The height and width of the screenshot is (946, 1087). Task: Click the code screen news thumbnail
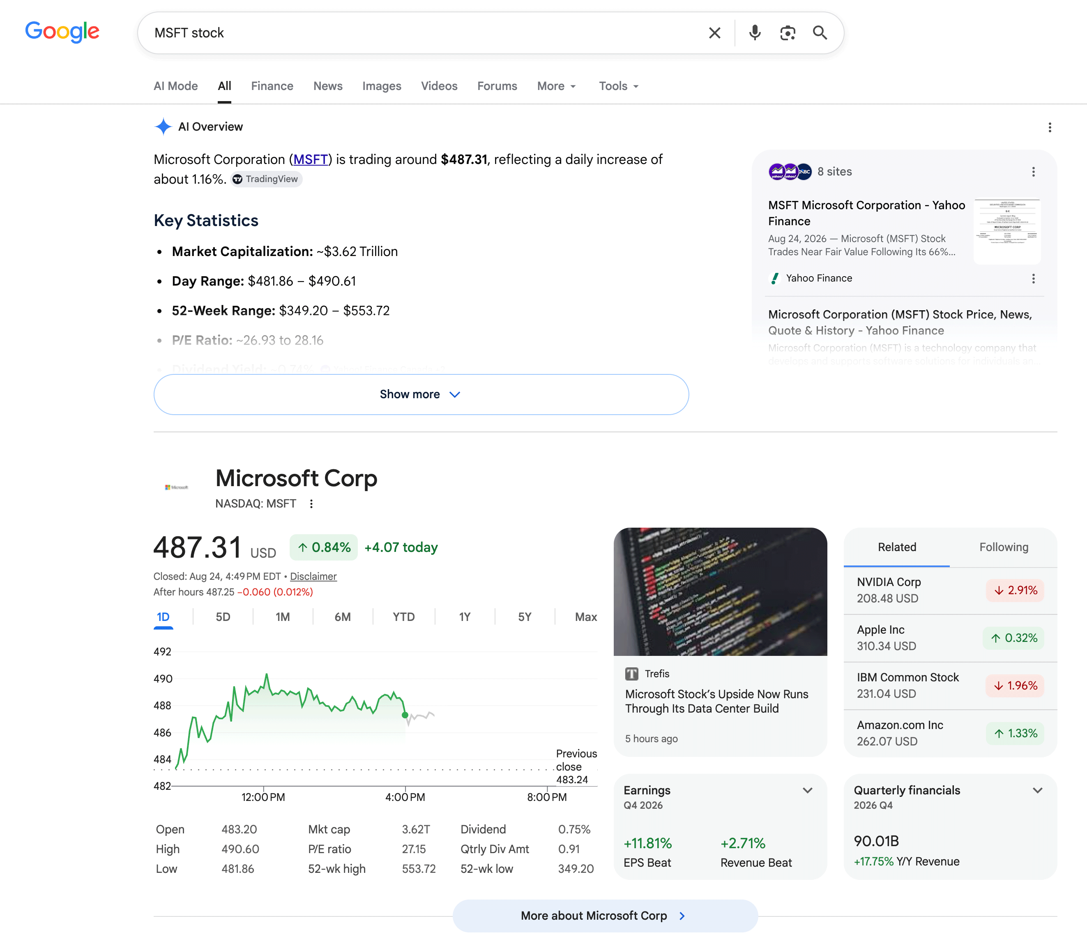click(x=720, y=592)
